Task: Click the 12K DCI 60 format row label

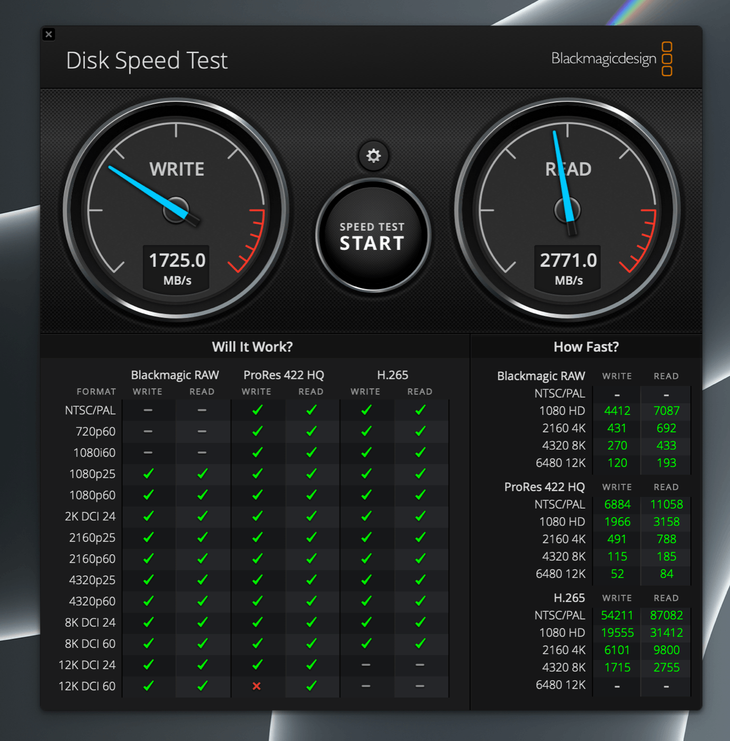Action: [x=87, y=686]
